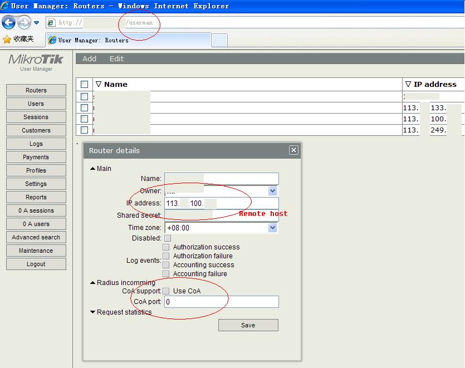Click the CoA port input field

[222, 302]
